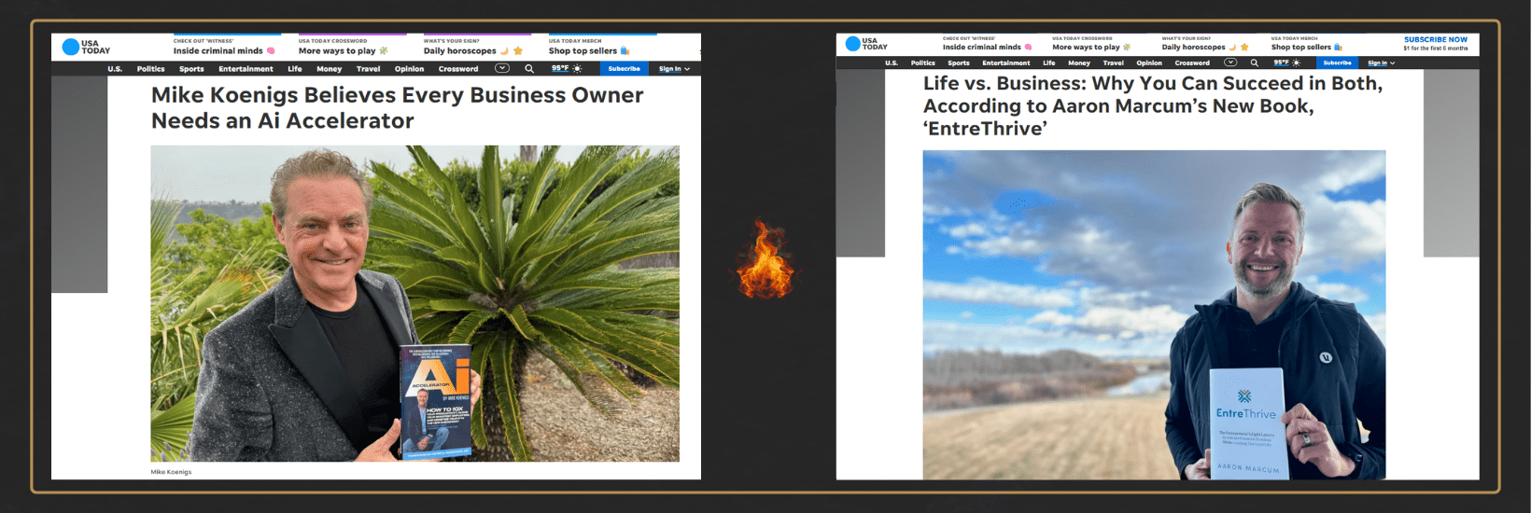Screen dimensions: 1531x513
Task: Expand more-sections chevron on Mike Koenigs page
Action: coord(502,68)
